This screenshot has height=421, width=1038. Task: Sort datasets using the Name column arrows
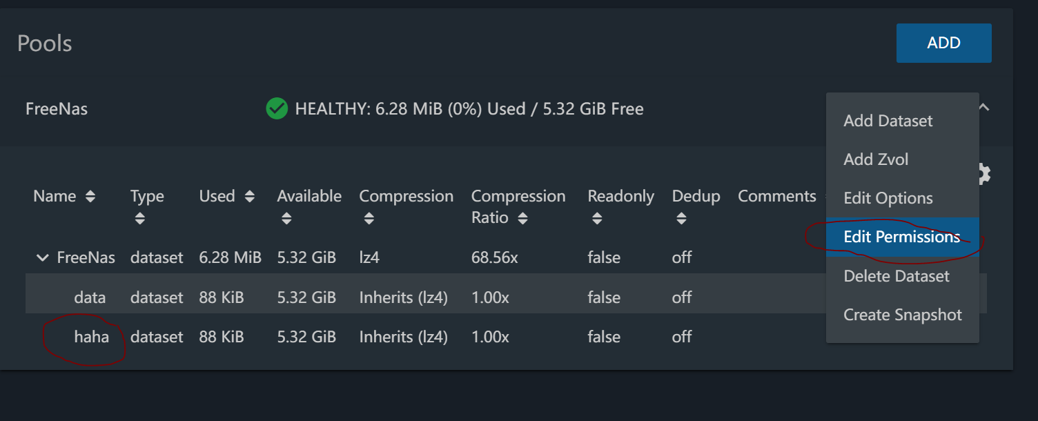(90, 196)
